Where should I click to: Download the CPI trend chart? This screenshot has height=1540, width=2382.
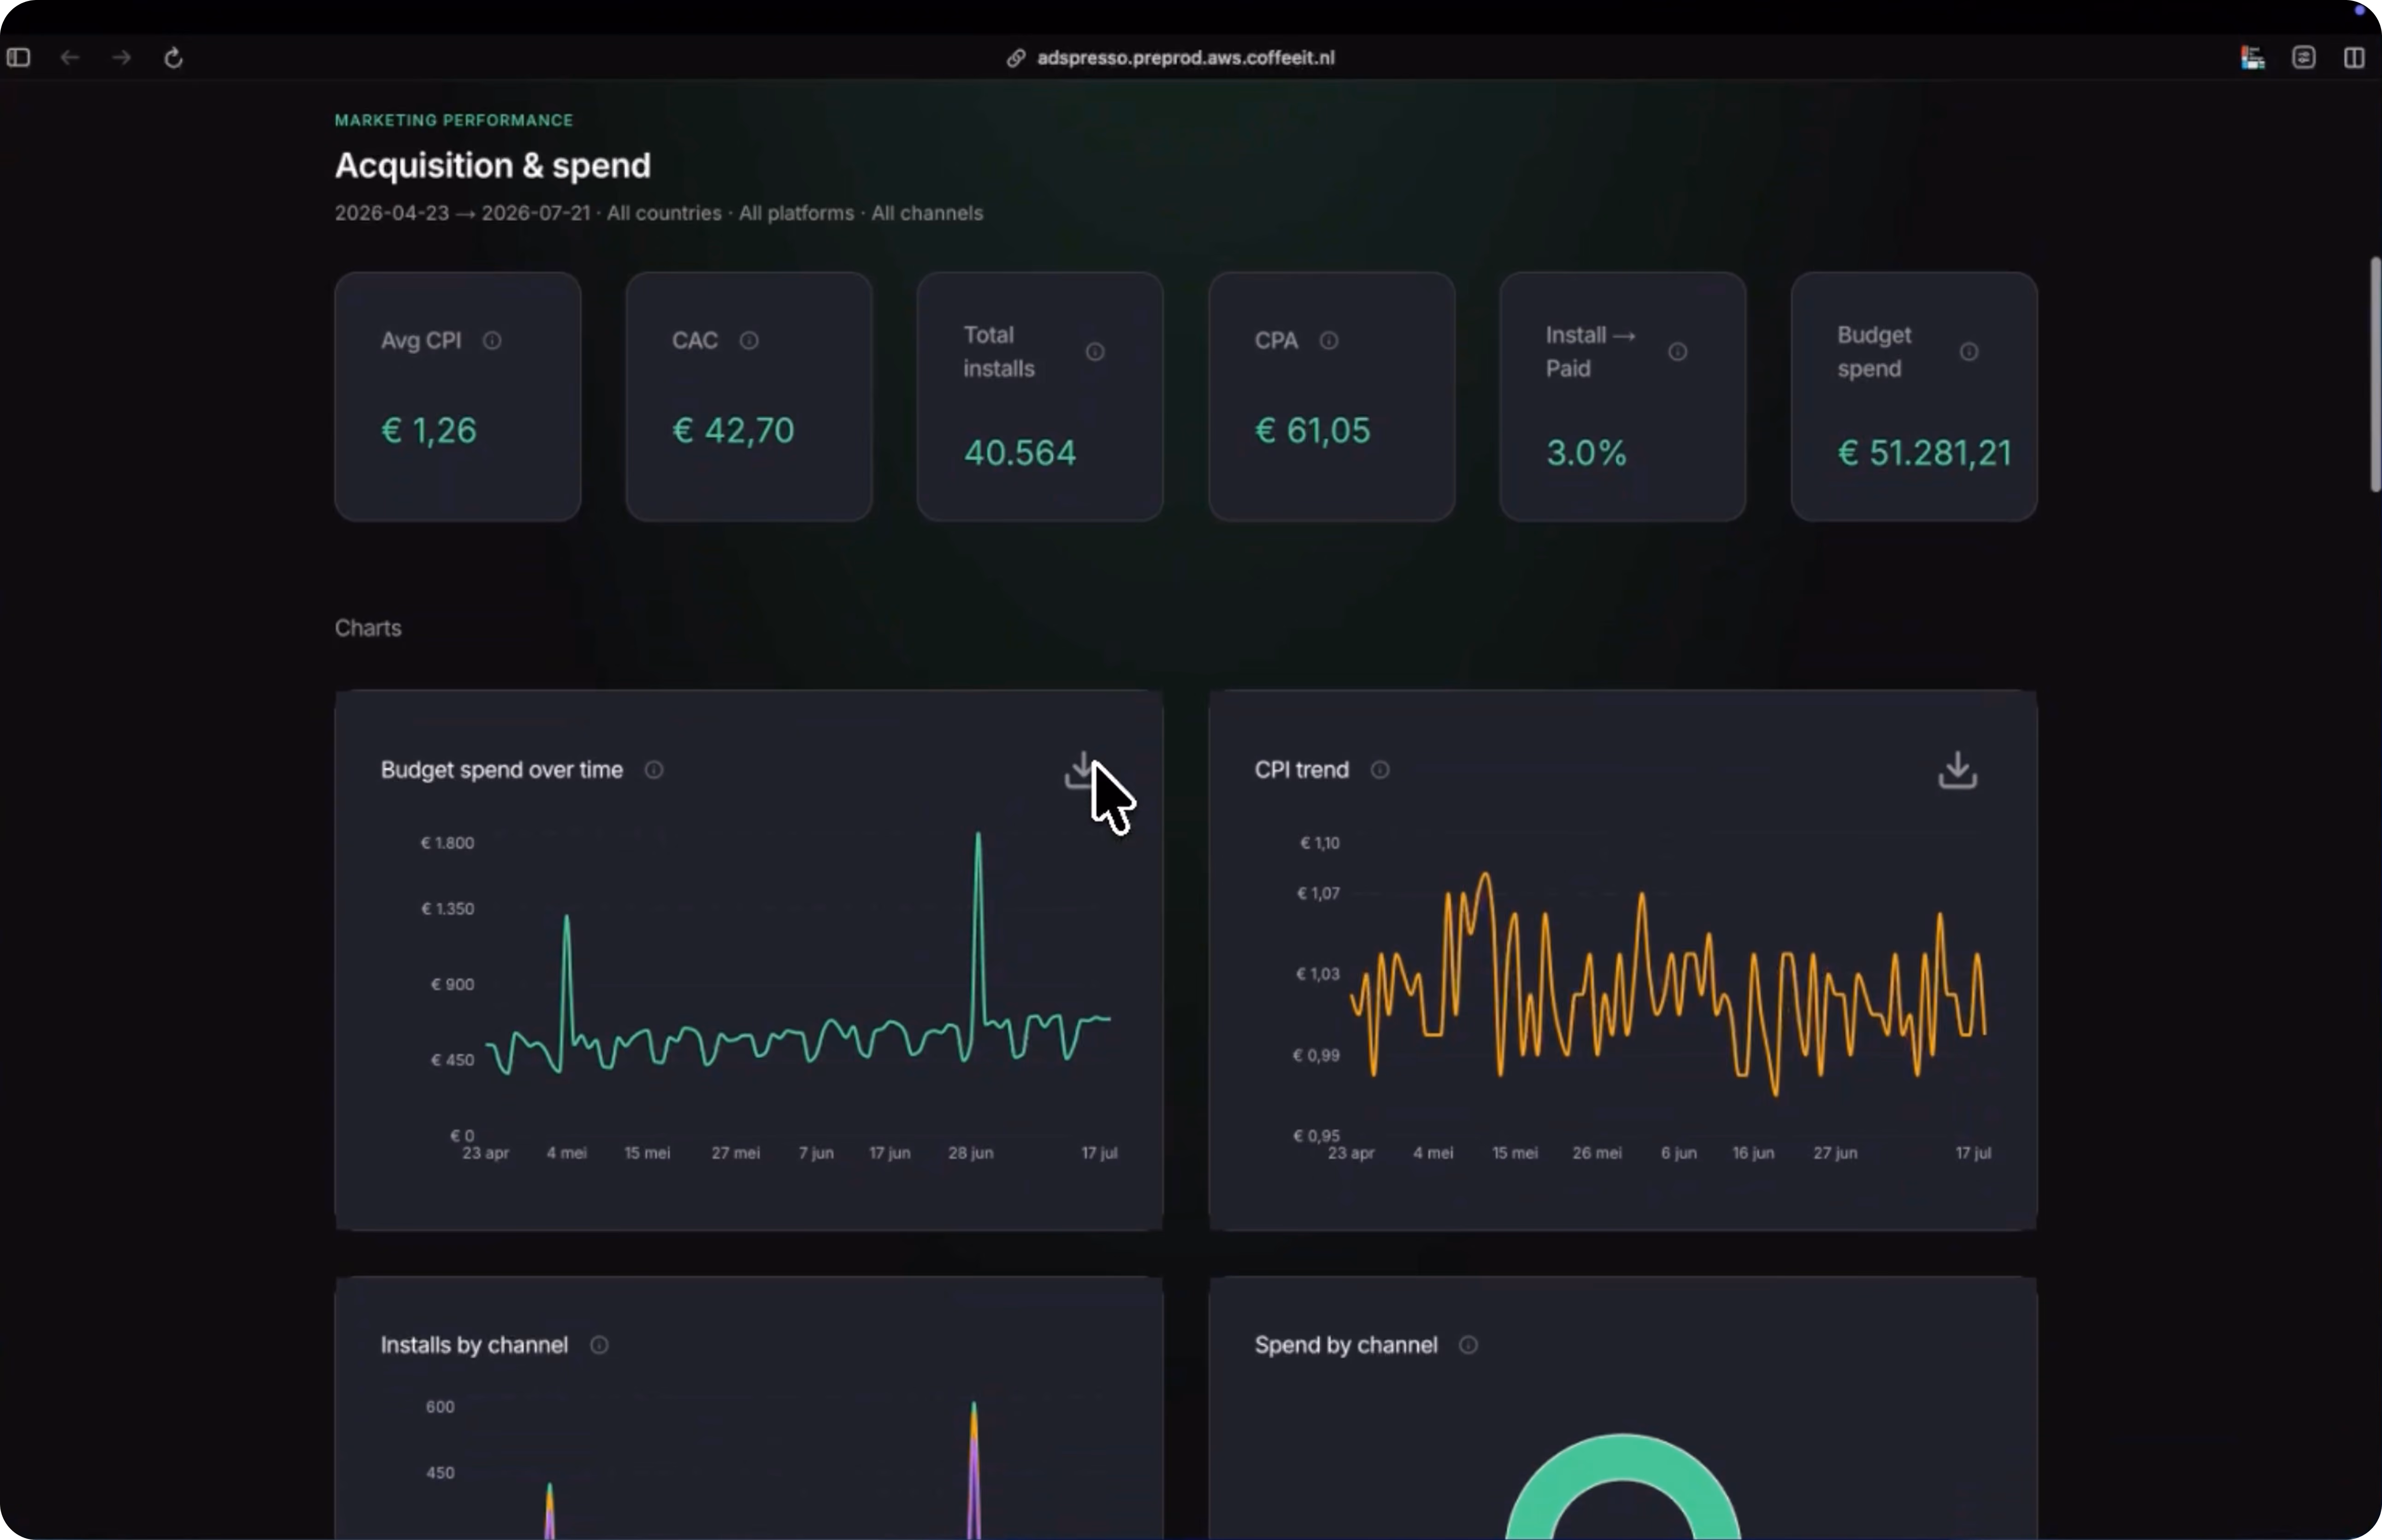(x=1957, y=770)
